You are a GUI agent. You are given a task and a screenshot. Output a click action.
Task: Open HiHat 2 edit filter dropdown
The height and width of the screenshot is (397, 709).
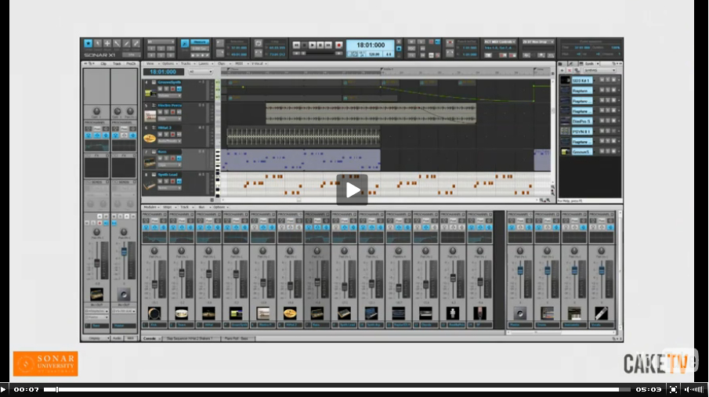(x=169, y=141)
